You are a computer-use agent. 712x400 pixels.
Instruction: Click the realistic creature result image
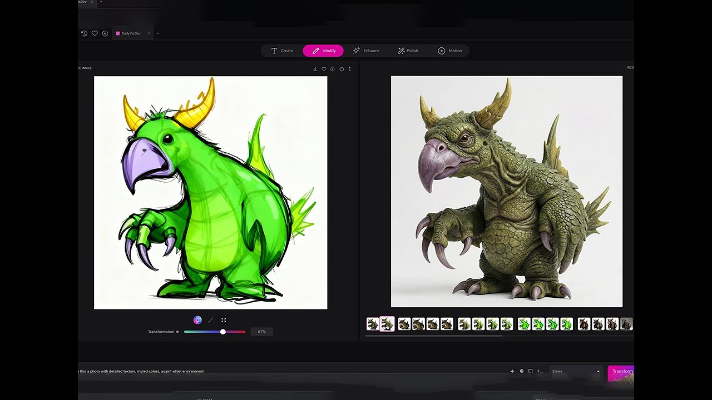coord(507,192)
